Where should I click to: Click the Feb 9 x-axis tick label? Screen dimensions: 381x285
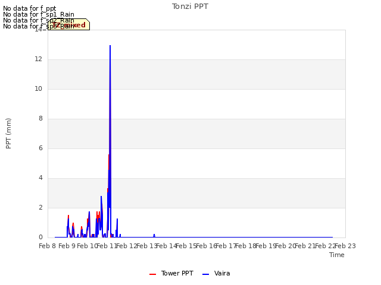(67, 246)
